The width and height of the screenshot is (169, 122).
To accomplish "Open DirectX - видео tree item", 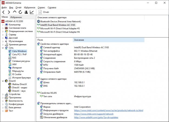I will 20,88.
